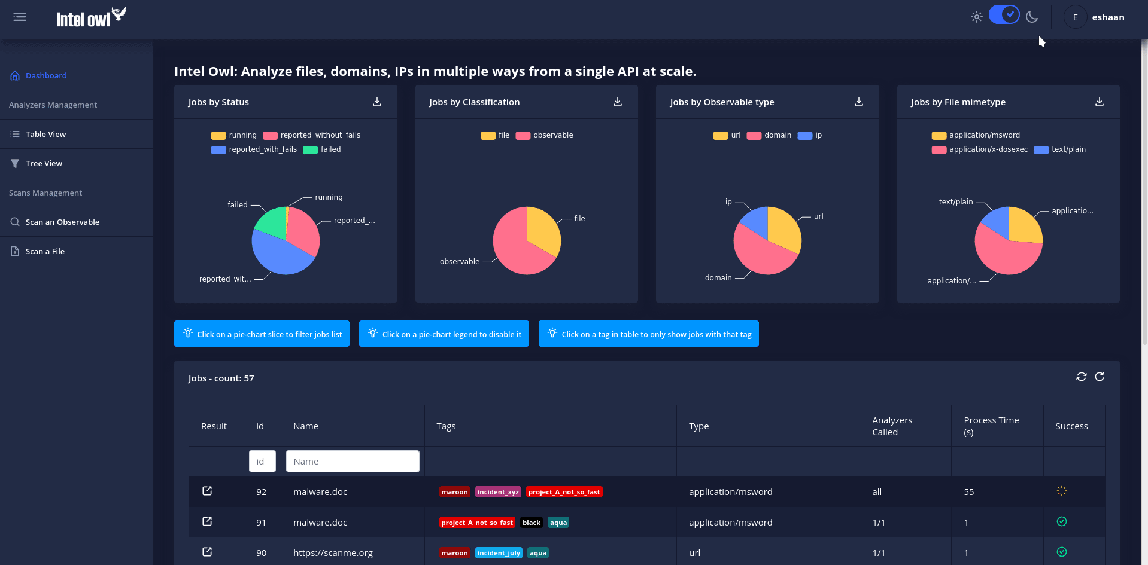
Task: Toggle the file legend entry
Action: [x=495, y=135]
